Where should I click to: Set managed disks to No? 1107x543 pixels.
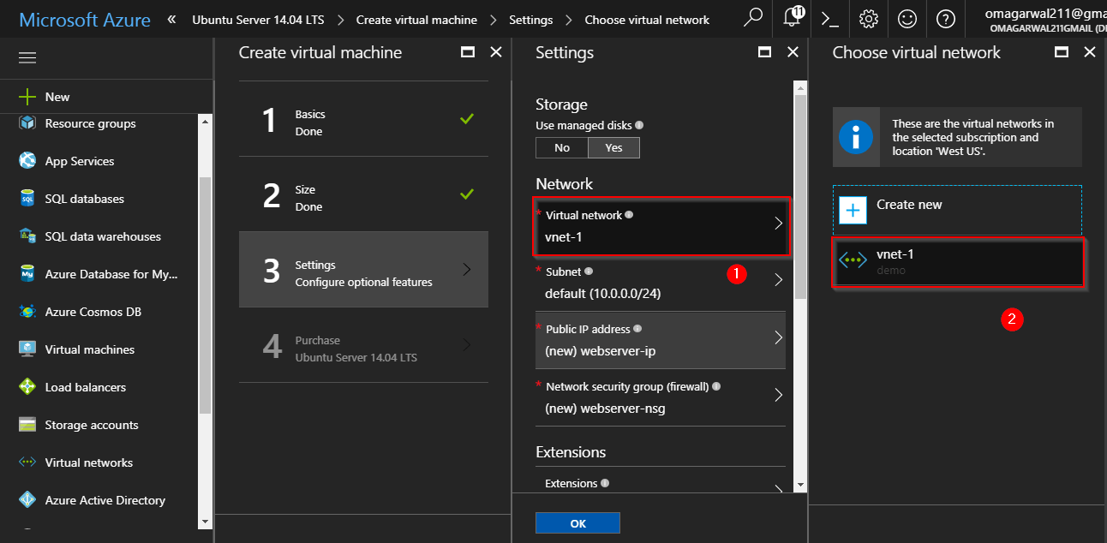click(x=562, y=147)
